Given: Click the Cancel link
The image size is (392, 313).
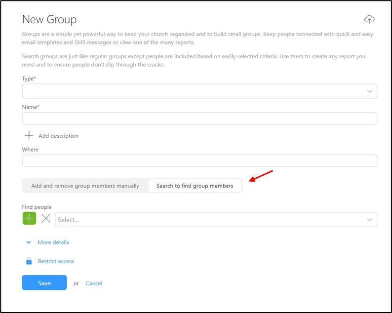Looking at the screenshot, I should coord(94,283).
